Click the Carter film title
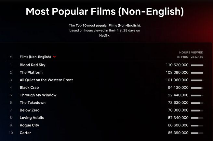Image resolution: width=213 pixels, height=141 pixels. [x=25, y=133]
